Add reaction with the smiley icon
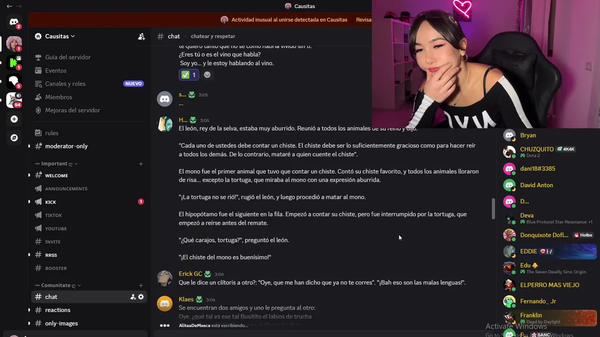 click(x=207, y=75)
